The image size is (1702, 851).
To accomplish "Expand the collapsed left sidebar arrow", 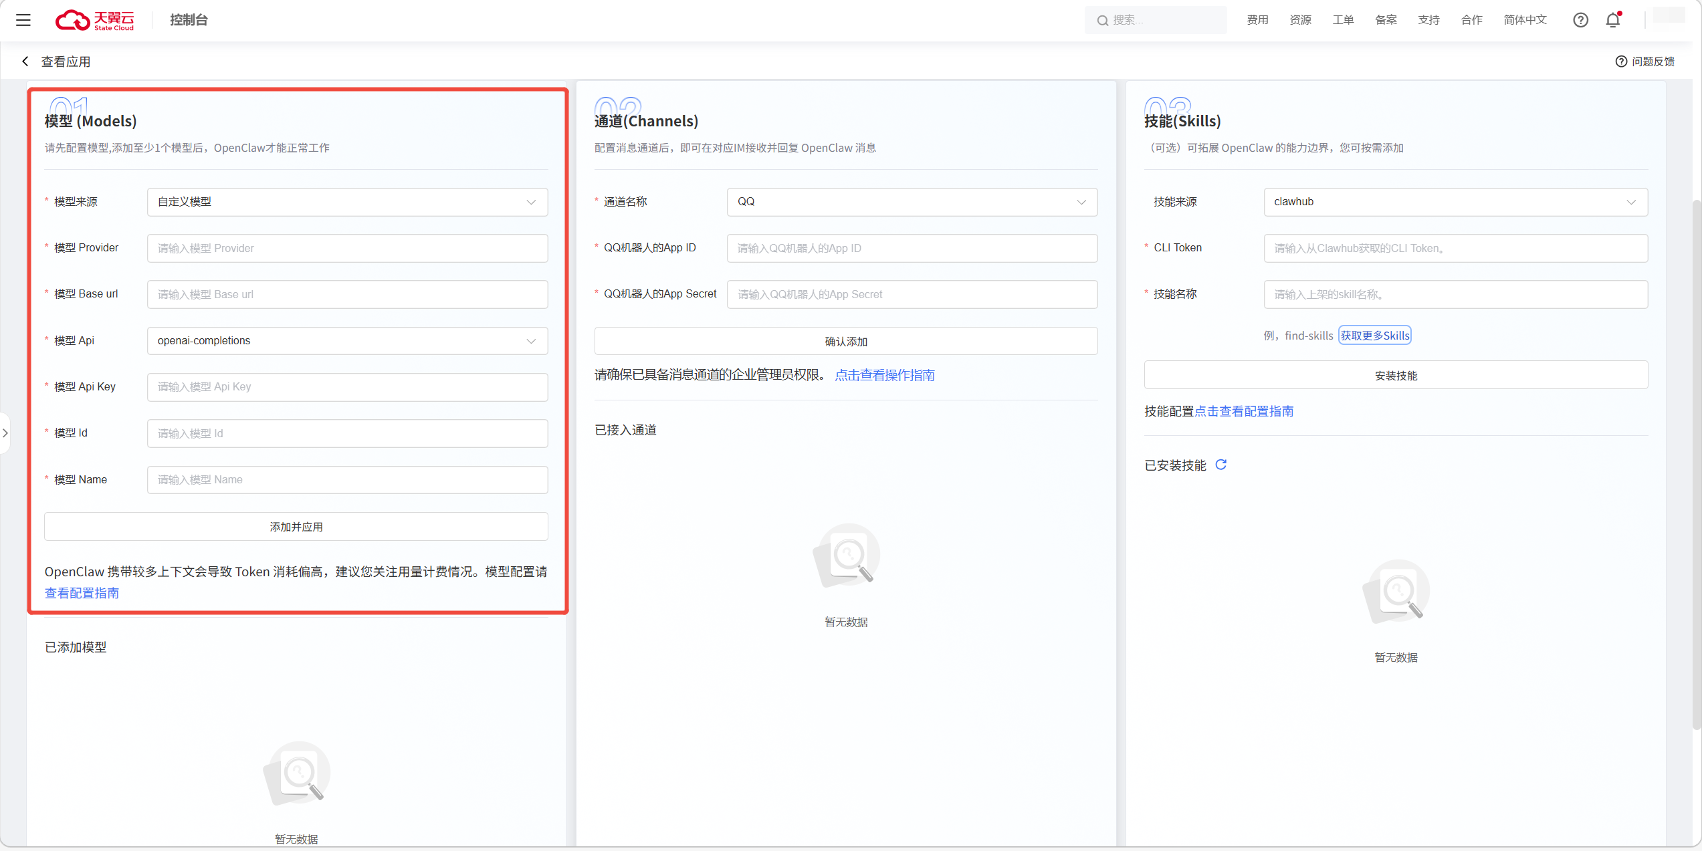I will tap(5, 433).
